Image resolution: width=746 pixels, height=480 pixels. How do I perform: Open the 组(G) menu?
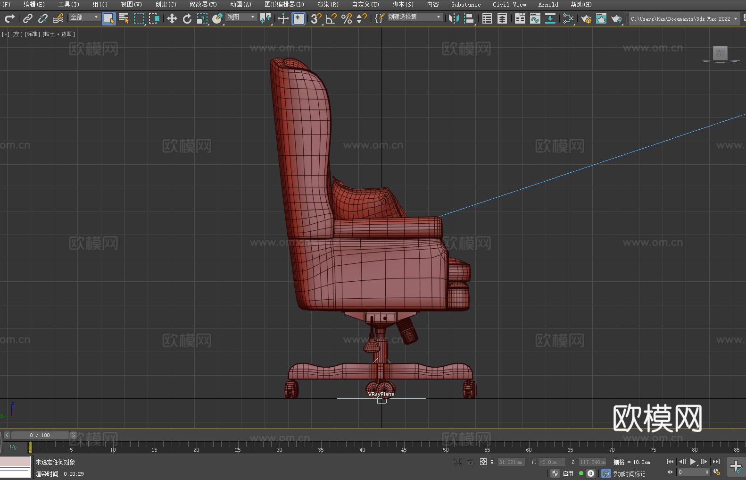coord(100,4)
